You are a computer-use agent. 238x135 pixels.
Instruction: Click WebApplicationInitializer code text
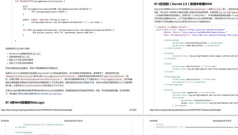click(x=19, y=76)
